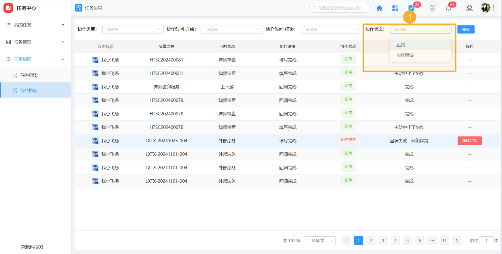Viewport: 502px width, 254px height.
Task: Click the 任务中心 logo icon
Action: point(8,8)
